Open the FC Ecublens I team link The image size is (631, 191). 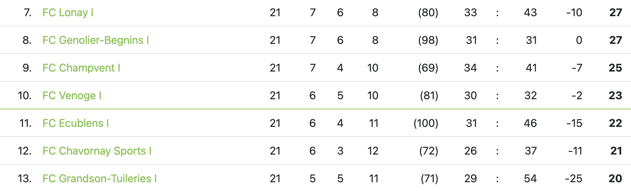pyautogui.click(x=75, y=123)
